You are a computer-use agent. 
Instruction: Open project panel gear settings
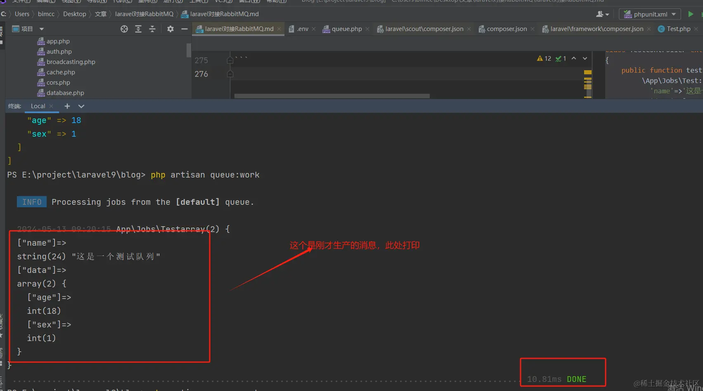click(x=170, y=29)
